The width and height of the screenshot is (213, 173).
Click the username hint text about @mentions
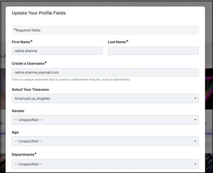[x=71, y=79]
